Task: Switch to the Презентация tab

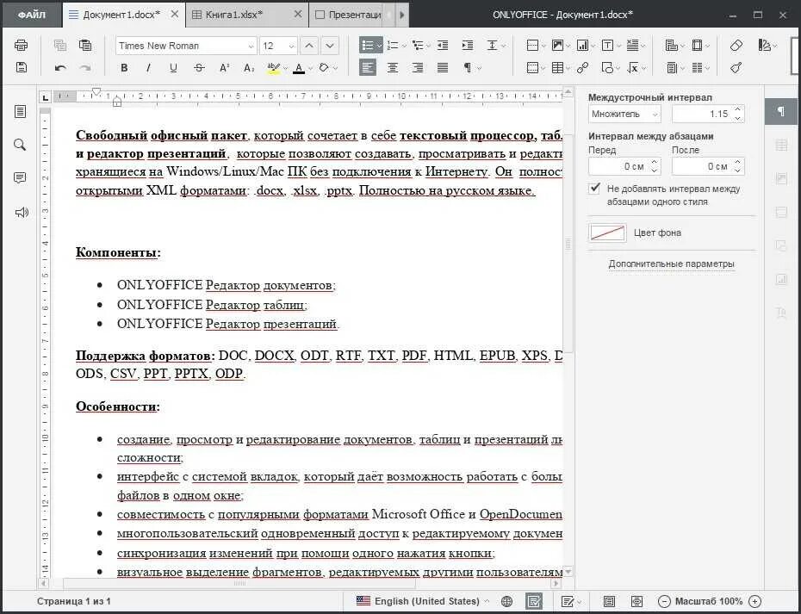Action: pos(349,15)
